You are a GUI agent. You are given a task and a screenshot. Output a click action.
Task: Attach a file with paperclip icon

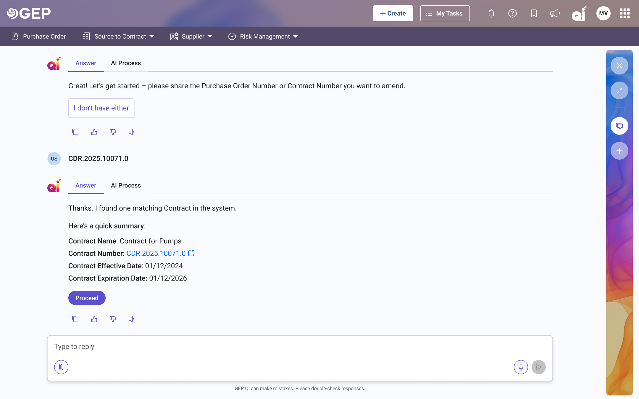pos(61,367)
